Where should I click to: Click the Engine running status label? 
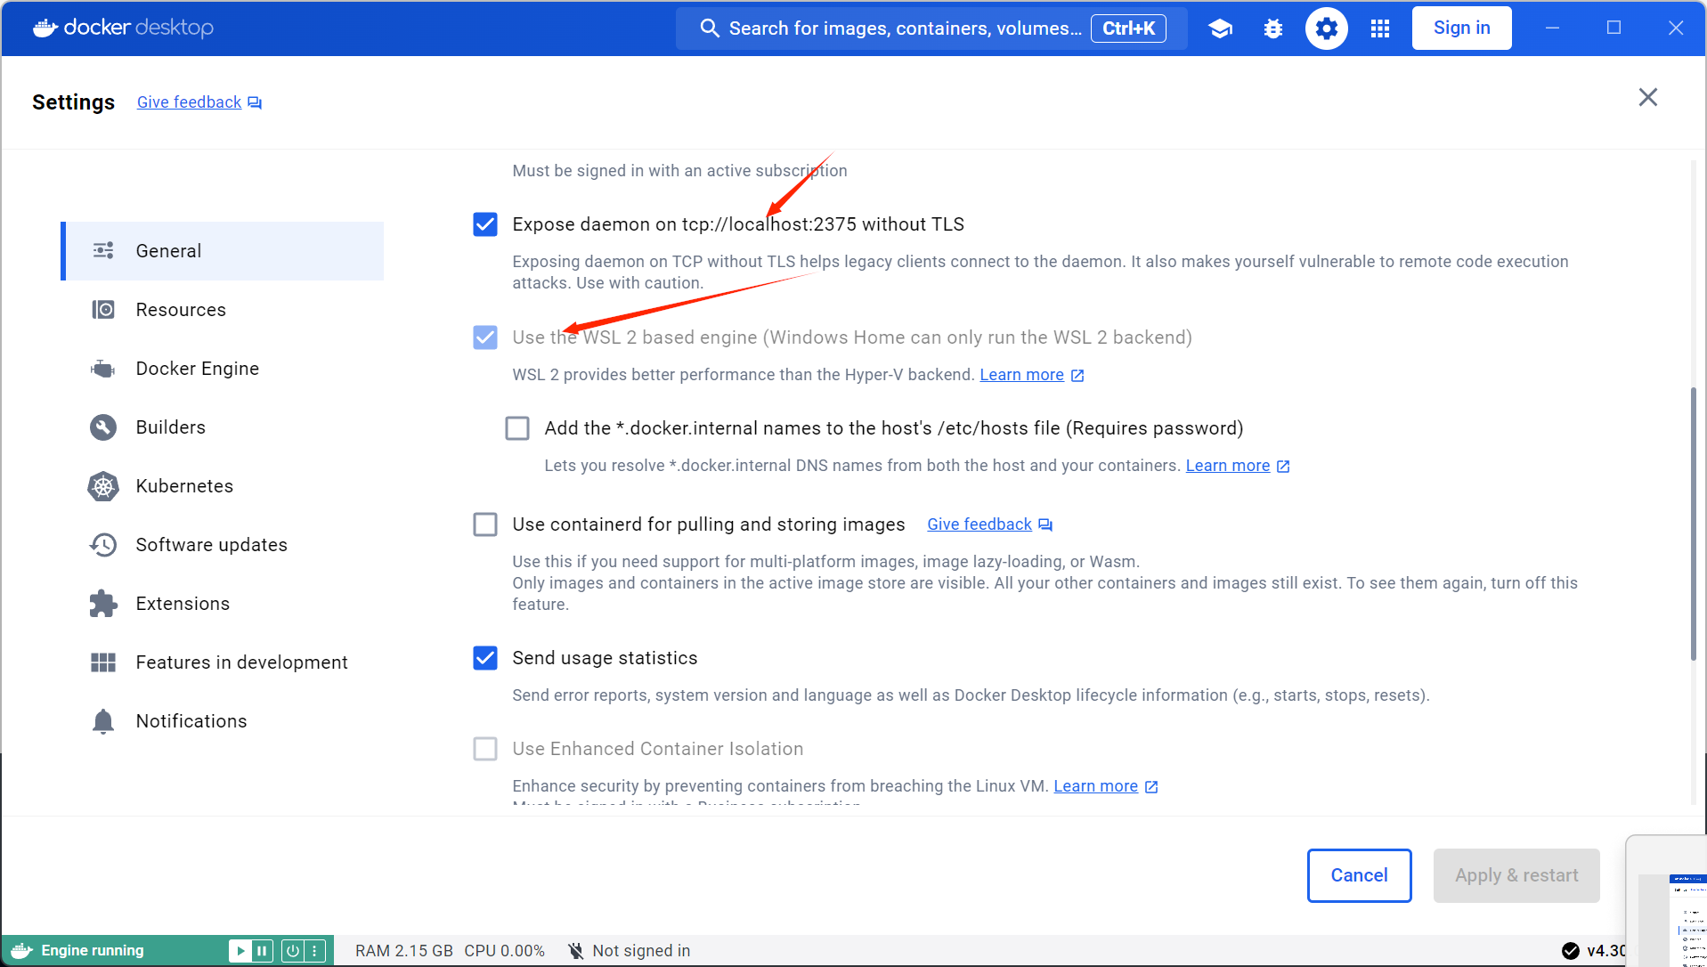tap(93, 951)
